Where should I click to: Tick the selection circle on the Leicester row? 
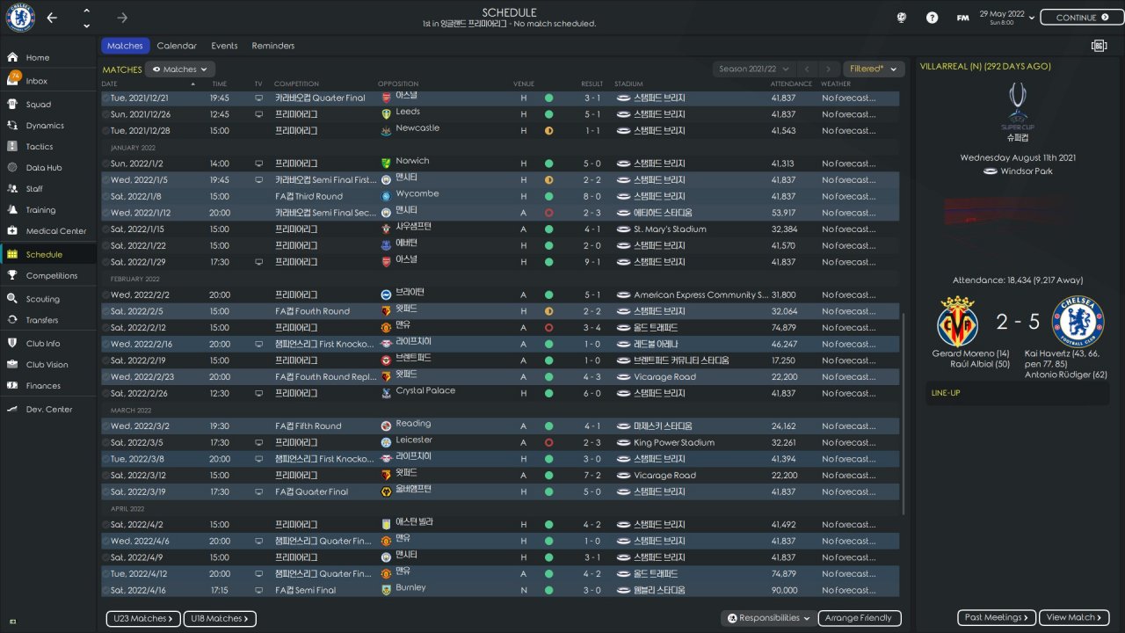click(106, 442)
